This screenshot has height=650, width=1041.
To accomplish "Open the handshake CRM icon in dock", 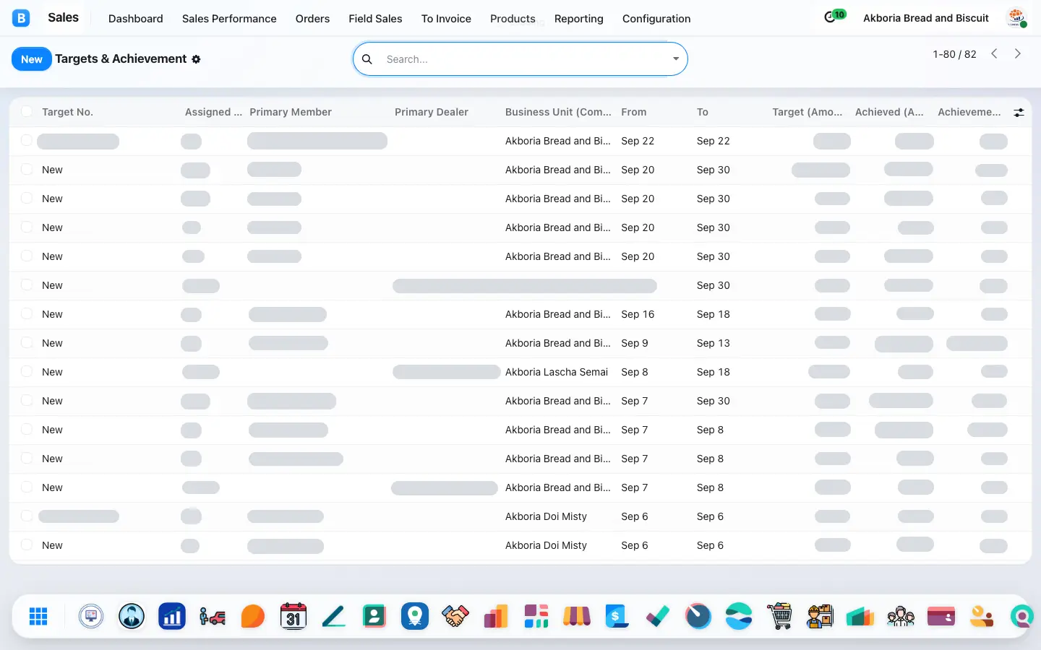I will pos(455,616).
